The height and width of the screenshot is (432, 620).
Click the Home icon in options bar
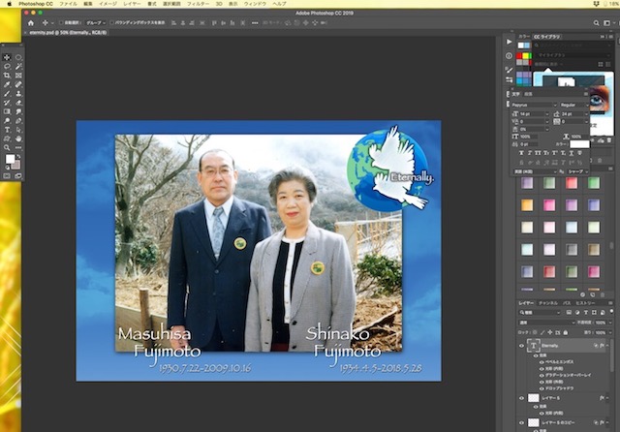(31, 23)
